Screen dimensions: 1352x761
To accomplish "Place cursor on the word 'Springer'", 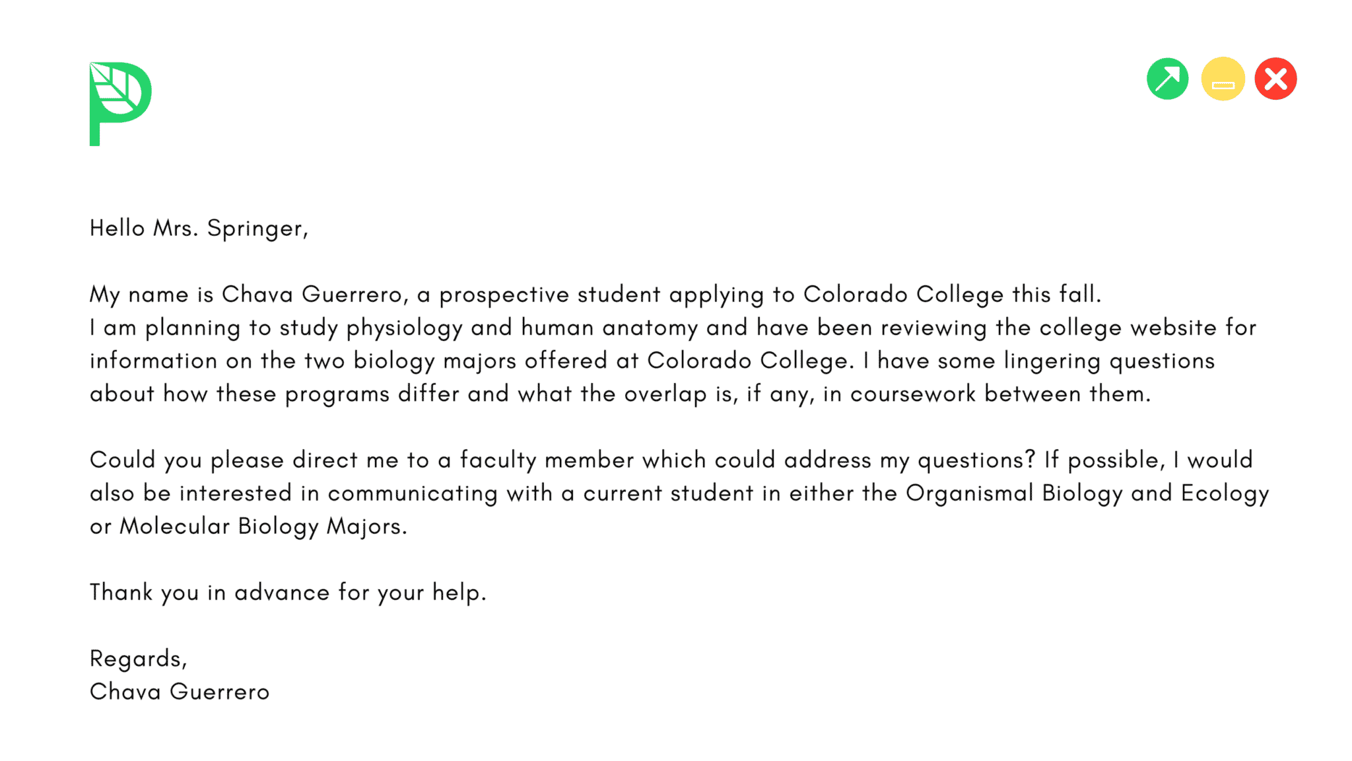I will pos(255,229).
